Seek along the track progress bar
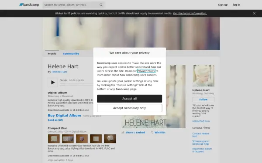 [x=76, y=84]
